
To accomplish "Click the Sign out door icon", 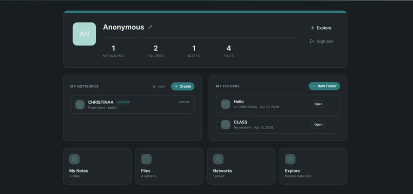I will pyautogui.click(x=312, y=41).
